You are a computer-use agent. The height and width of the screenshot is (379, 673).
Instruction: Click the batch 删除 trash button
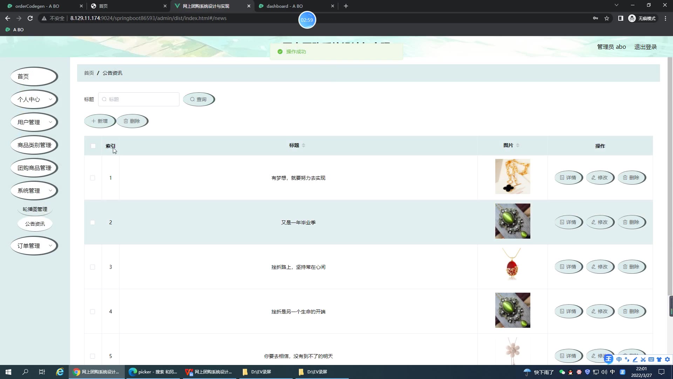(x=132, y=121)
